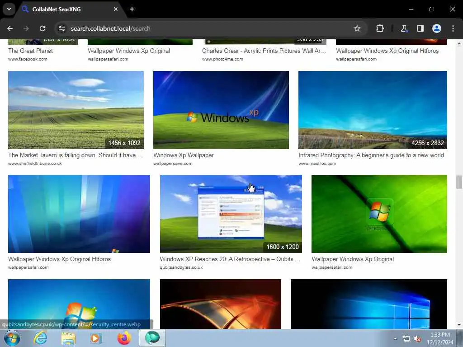Viewport: 463px width, 347px height.
Task: Click 'Infrared Photography: A beginner's guide' title
Action: [x=371, y=155]
